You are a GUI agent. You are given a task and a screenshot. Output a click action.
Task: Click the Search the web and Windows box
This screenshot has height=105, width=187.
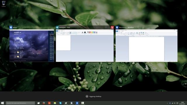20,103
